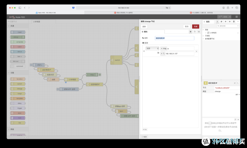The width and height of the screenshot is (247, 148).
Task: Open the configuration nodes gear sidebar icon
Action: (229, 21)
